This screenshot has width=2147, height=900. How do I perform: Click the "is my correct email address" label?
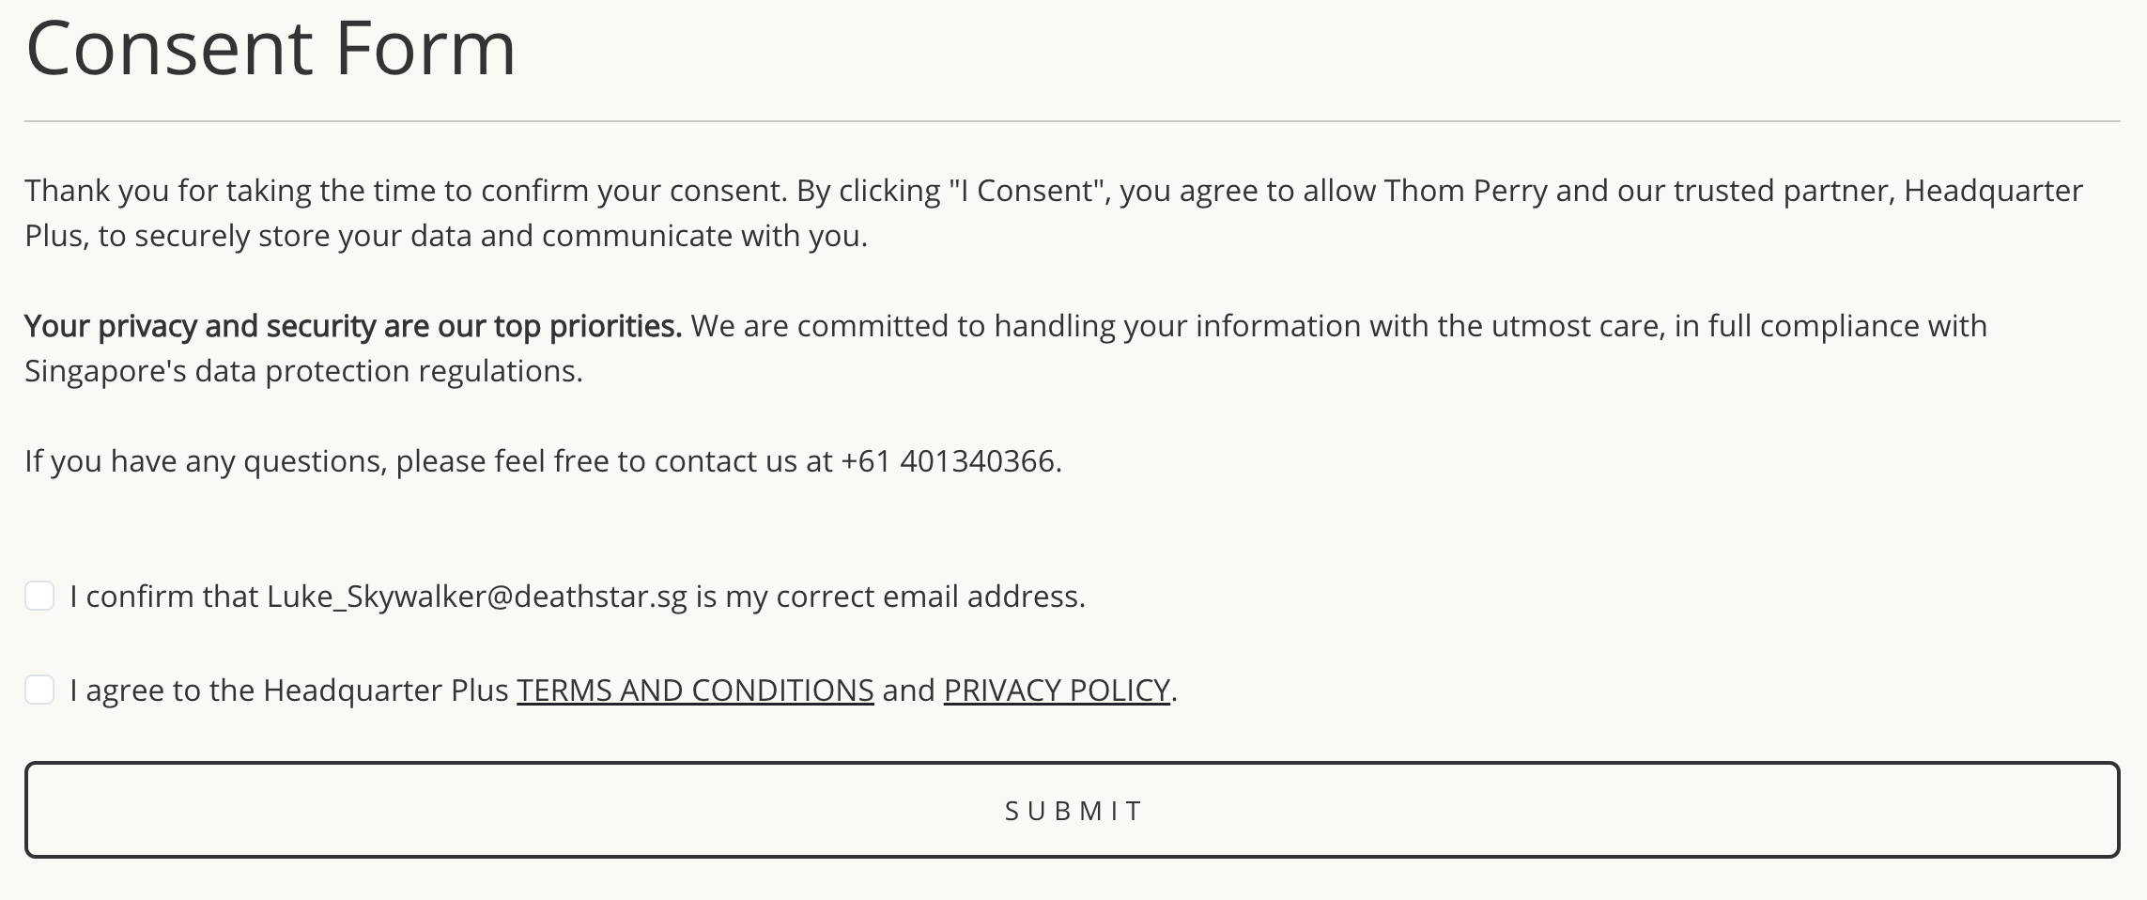point(889,597)
